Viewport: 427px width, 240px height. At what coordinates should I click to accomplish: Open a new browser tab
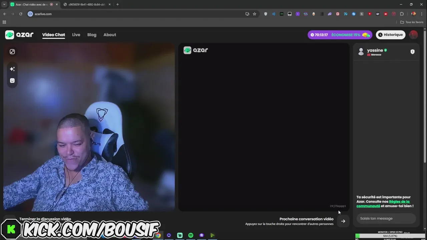point(117,4)
